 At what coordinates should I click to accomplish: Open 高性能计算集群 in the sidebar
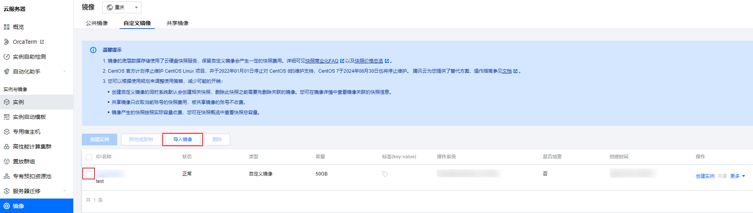[36, 147]
